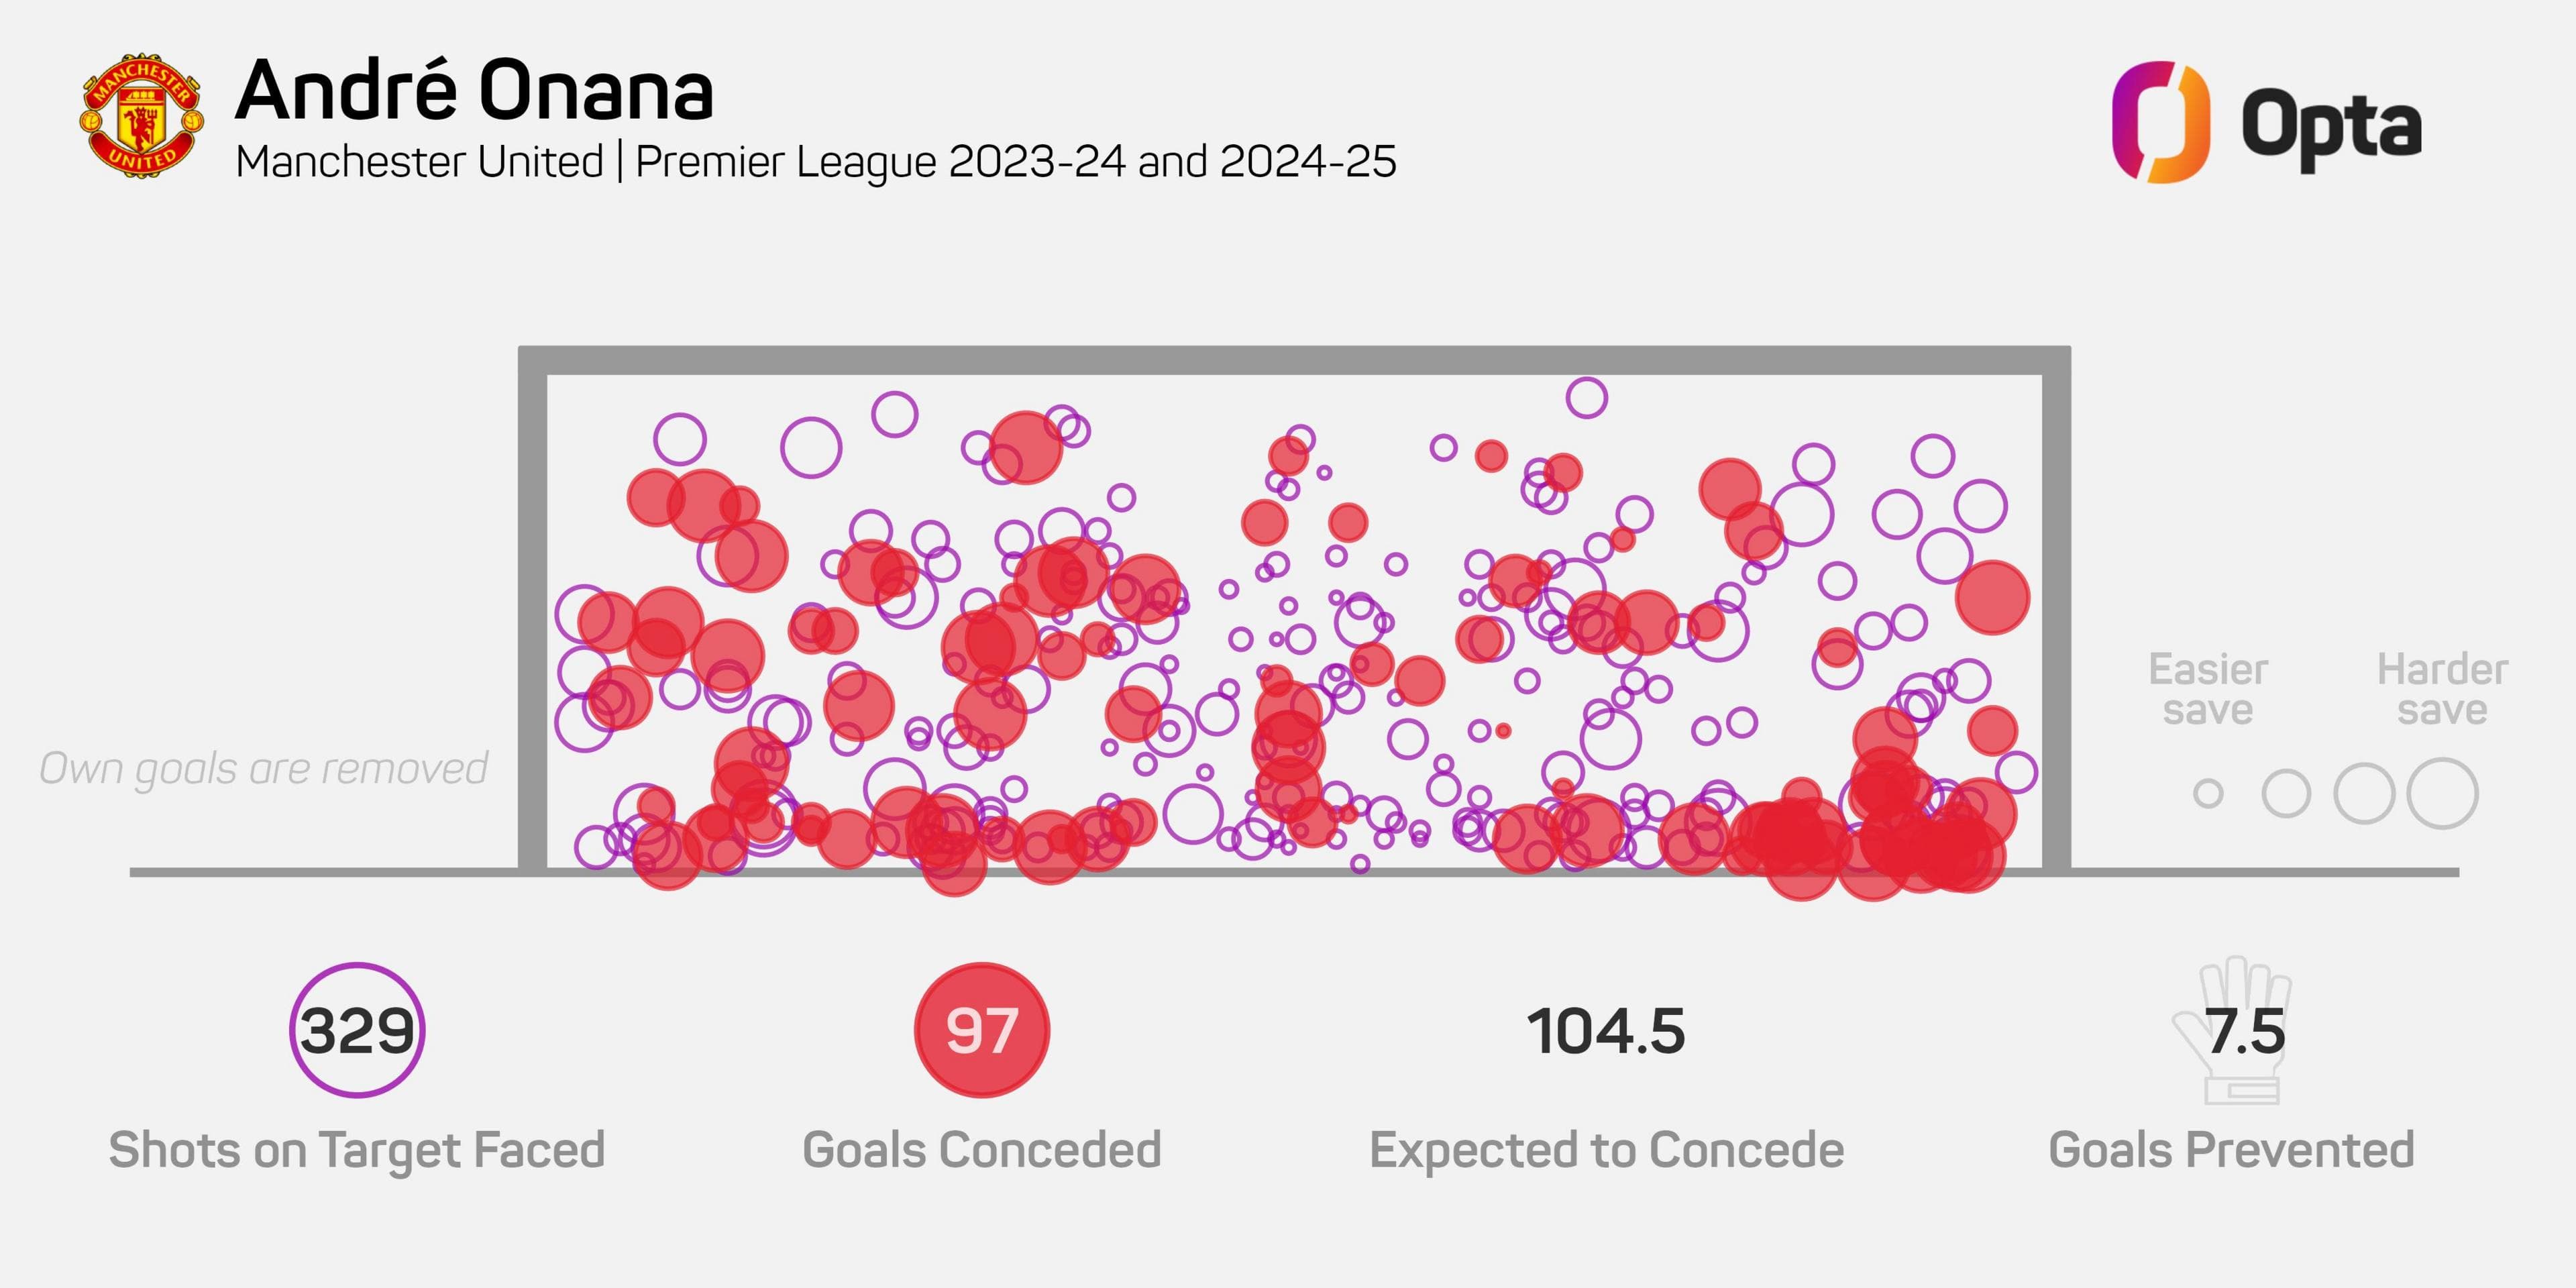
Task: Click the Expected to Concede label
Action: pyautogui.click(x=1606, y=1151)
